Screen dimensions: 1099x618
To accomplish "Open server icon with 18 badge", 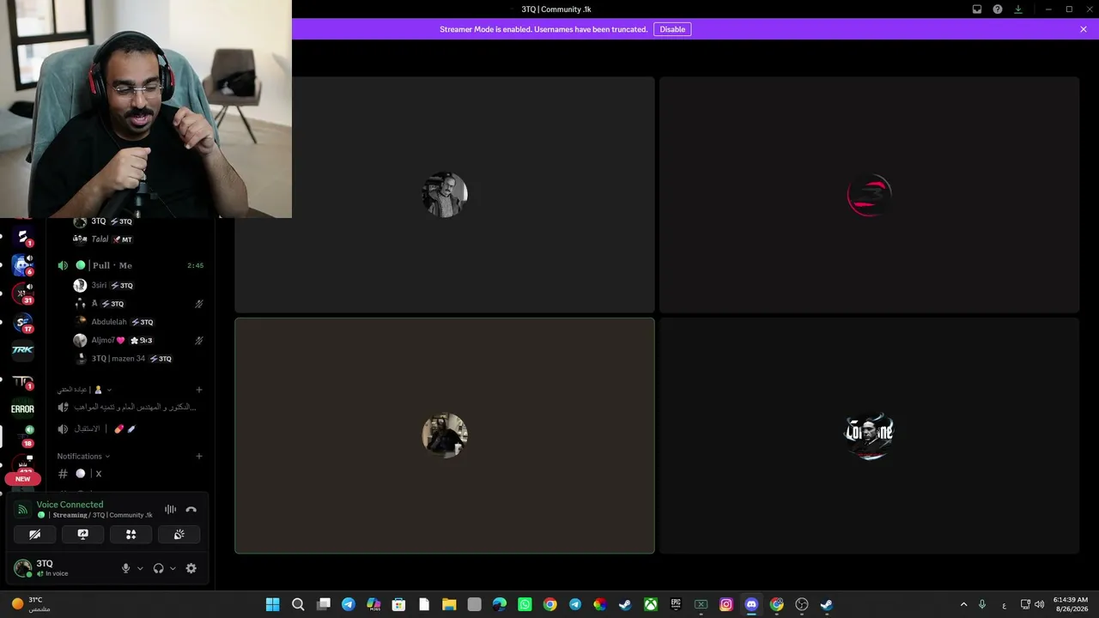I will pyautogui.click(x=23, y=436).
